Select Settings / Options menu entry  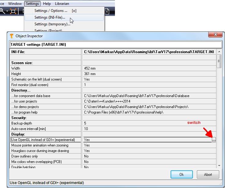point(51,11)
